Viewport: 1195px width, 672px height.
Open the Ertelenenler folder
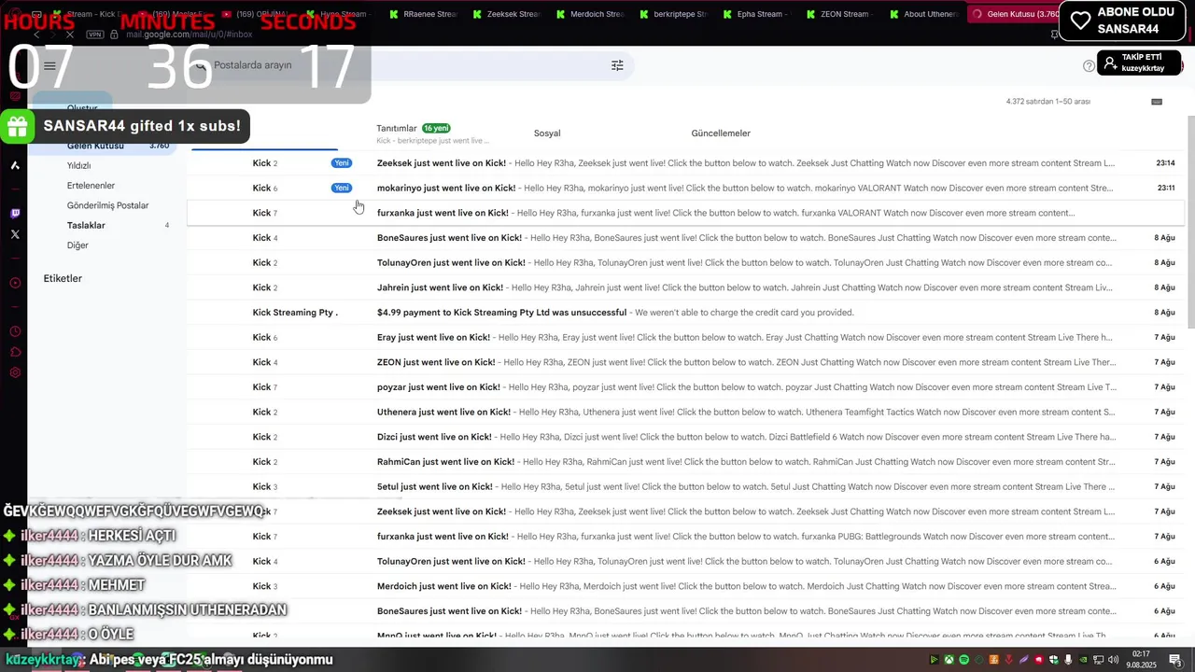tap(91, 186)
